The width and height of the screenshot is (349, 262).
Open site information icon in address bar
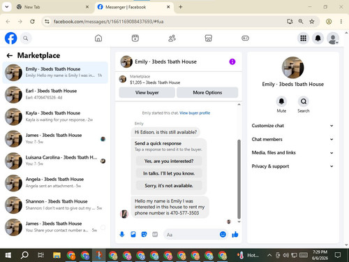pos(47,22)
